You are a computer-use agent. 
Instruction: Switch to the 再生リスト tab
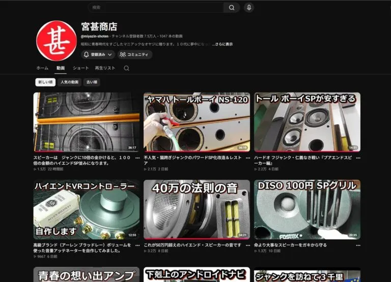point(105,68)
